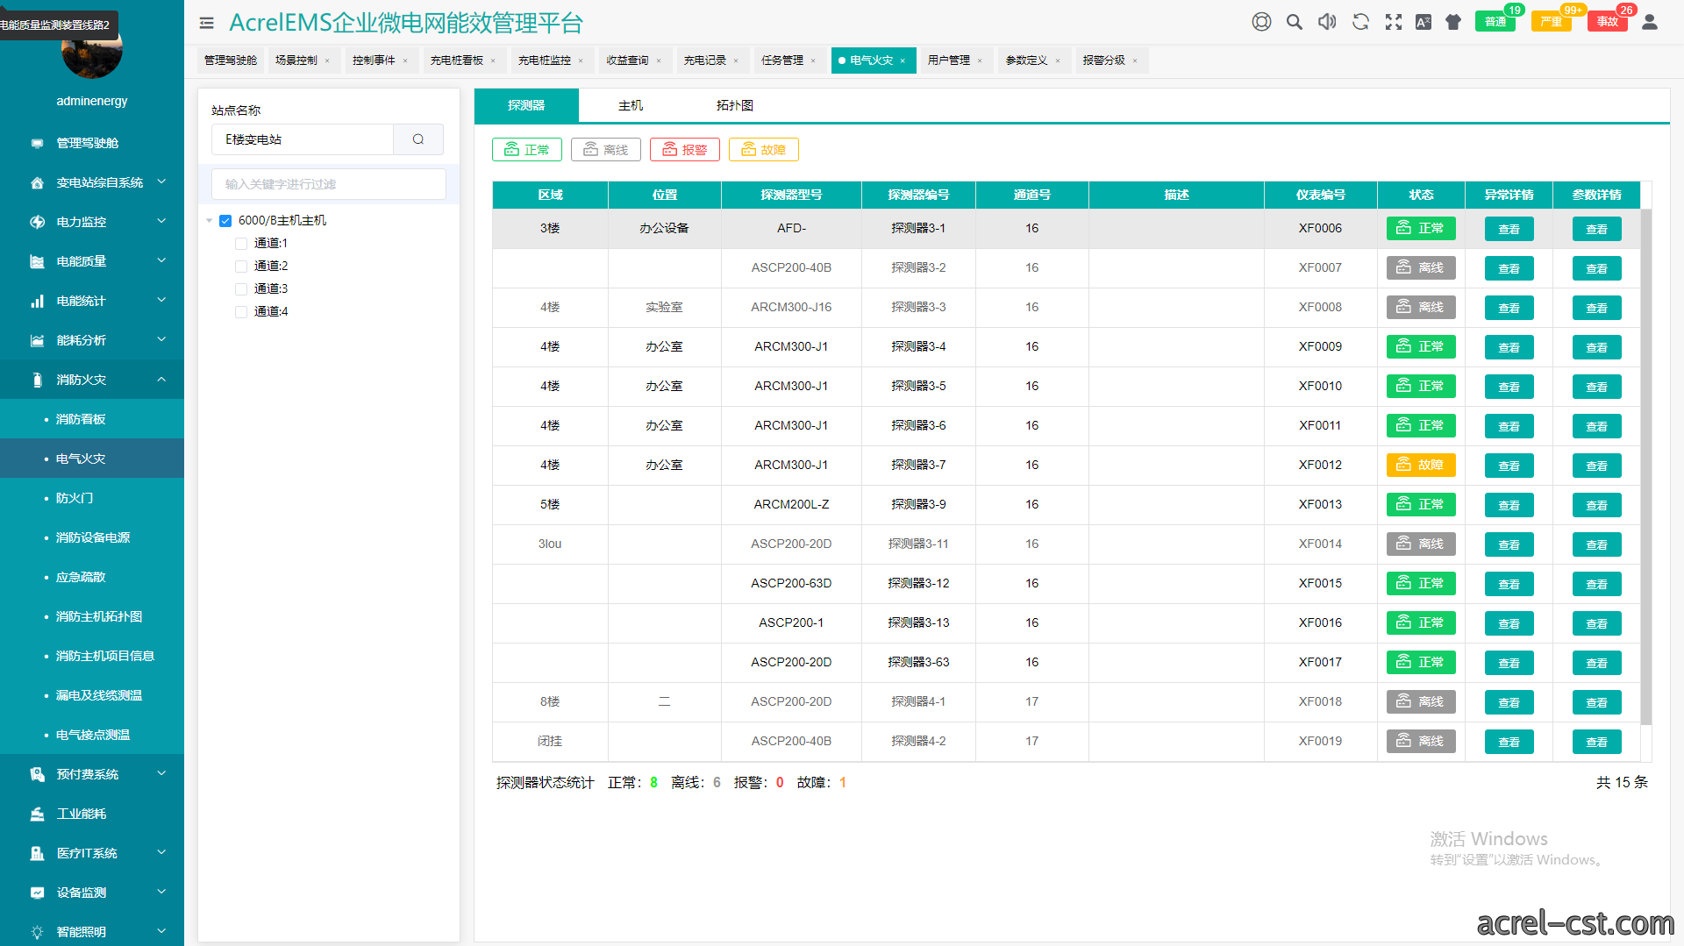Click the theme shirt icon

(x=1453, y=22)
